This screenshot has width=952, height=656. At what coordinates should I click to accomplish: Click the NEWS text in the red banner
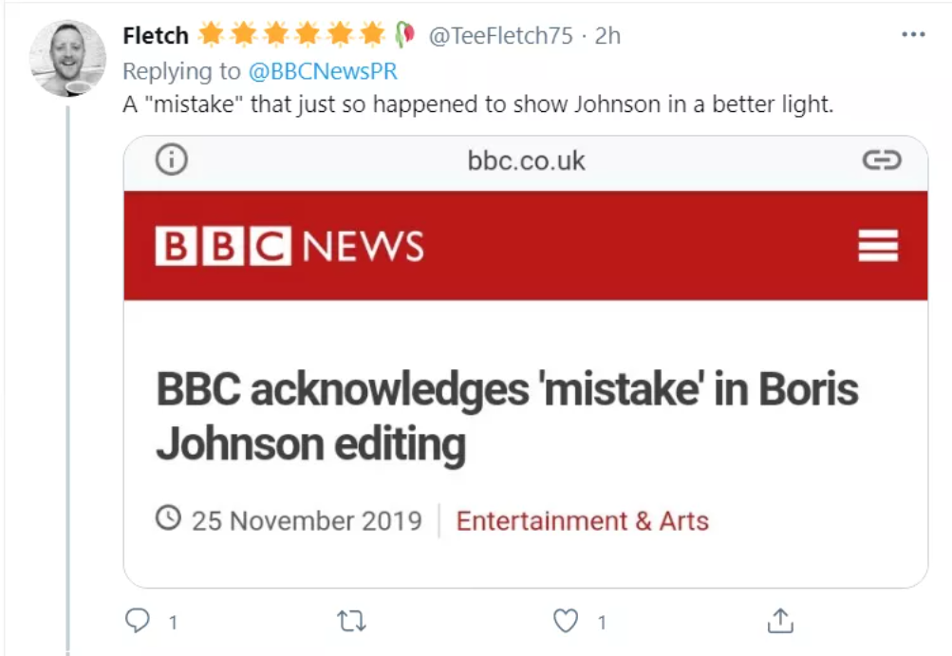pyautogui.click(x=363, y=247)
